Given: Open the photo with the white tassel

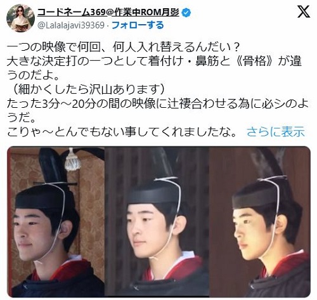Looking at the screenshot, I should tap(56, 222).
